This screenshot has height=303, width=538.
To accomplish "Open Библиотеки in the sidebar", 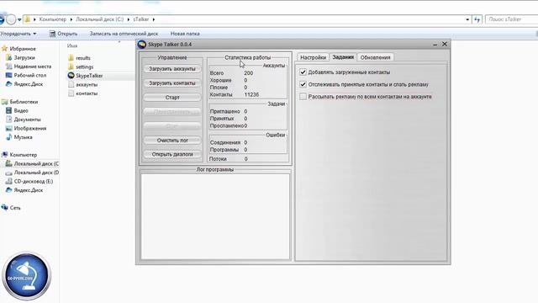I will click(24, 102).
